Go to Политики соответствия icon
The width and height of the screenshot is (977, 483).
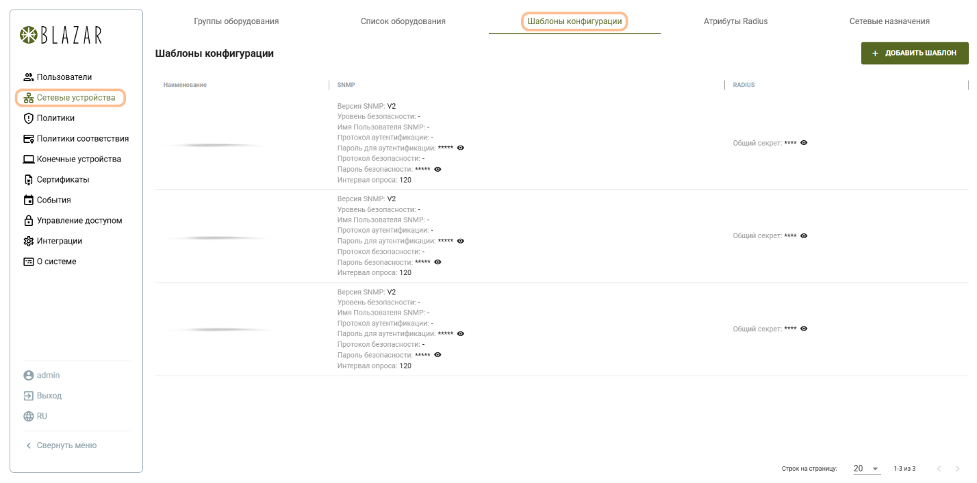coord(29,139)
